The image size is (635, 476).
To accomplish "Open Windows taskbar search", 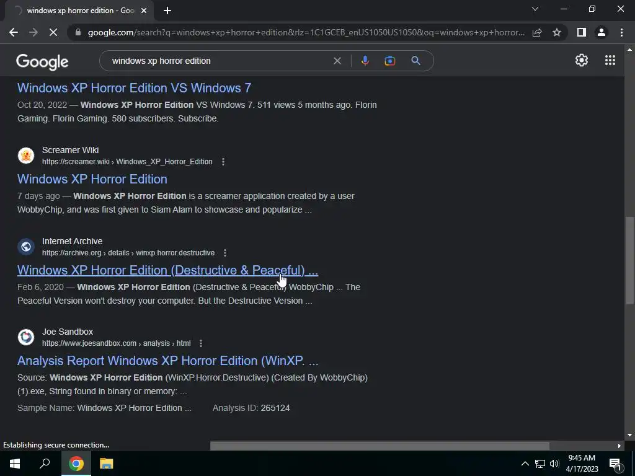I will [x=45, y=464].
